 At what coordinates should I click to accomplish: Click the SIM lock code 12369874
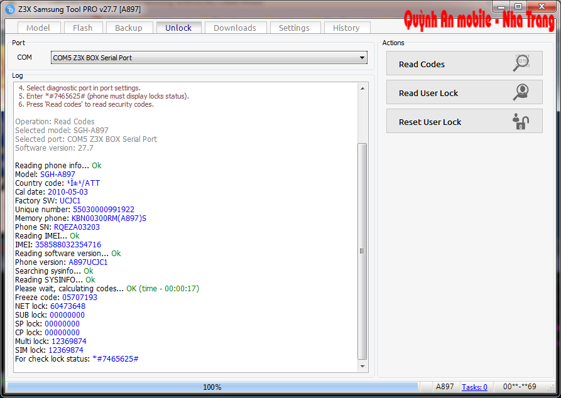click(66, 350)
